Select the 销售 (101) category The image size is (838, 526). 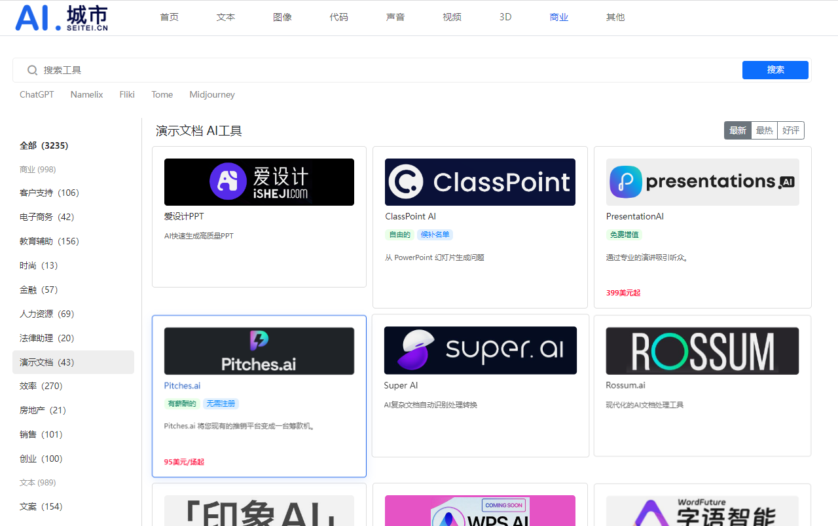(x=41, y=434)
